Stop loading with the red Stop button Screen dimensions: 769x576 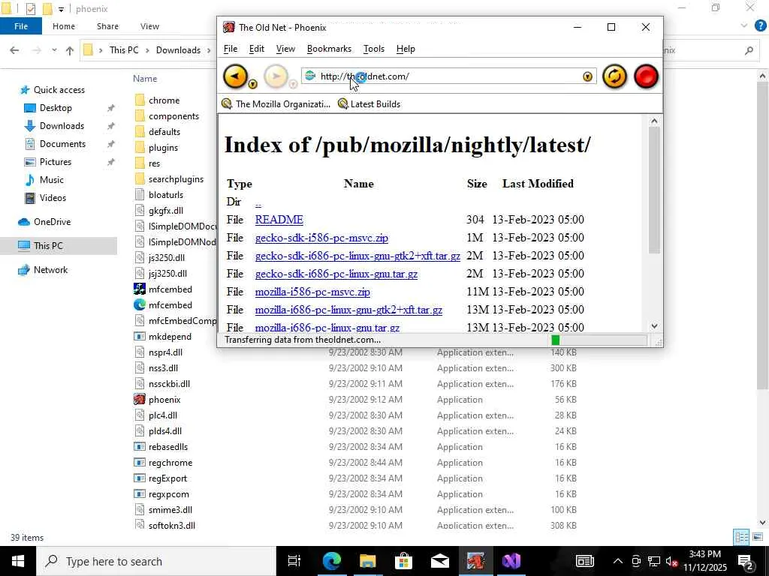click(x=646, y=76)
